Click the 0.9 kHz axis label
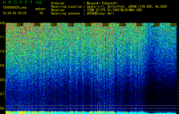The width and height of the screenshot is (179, 114). [x=3, y=66]
